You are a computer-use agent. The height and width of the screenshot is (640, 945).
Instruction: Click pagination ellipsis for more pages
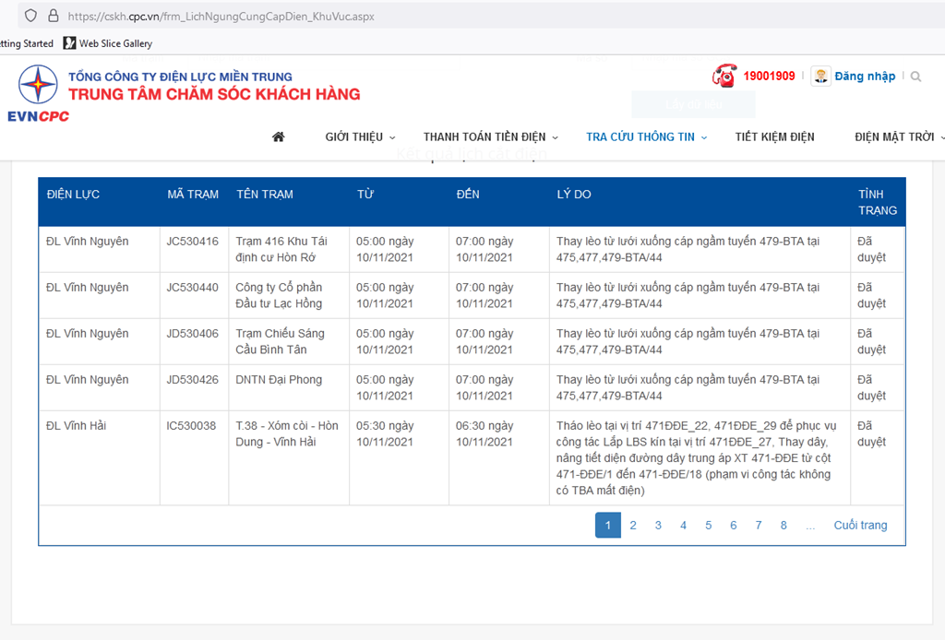click(809, 526)
